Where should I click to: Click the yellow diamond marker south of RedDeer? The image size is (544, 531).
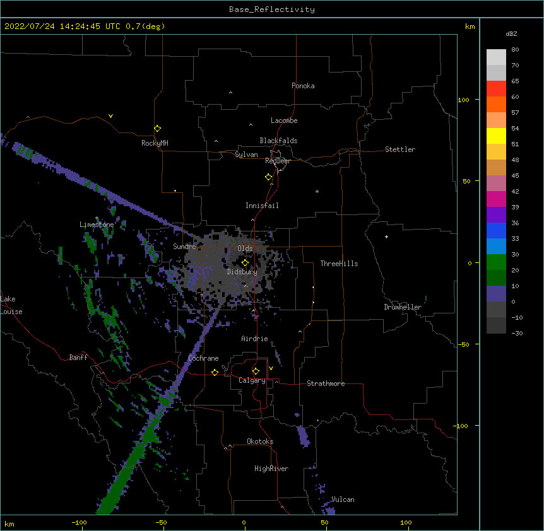point(268,177)
